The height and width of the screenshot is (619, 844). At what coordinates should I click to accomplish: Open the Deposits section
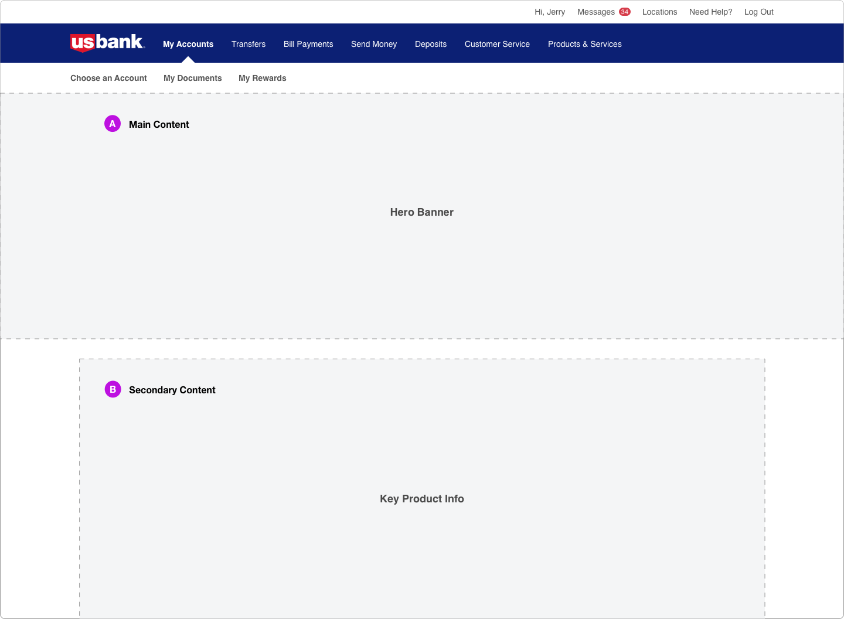(x=431, y=44)
